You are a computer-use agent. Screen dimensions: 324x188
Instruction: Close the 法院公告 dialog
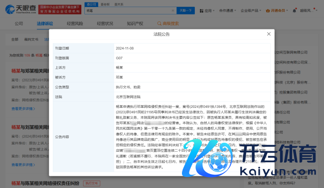pyautogui.click(x=269, y=34)
